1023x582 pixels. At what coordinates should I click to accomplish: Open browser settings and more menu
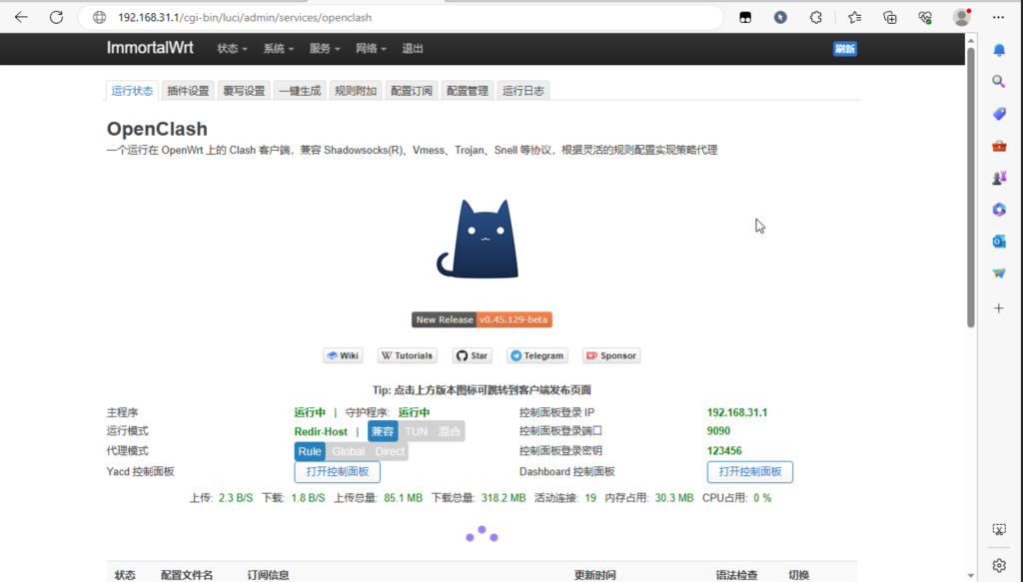point(998,18)
